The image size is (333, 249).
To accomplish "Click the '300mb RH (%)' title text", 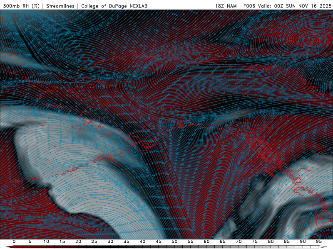I will coord(21,6).
